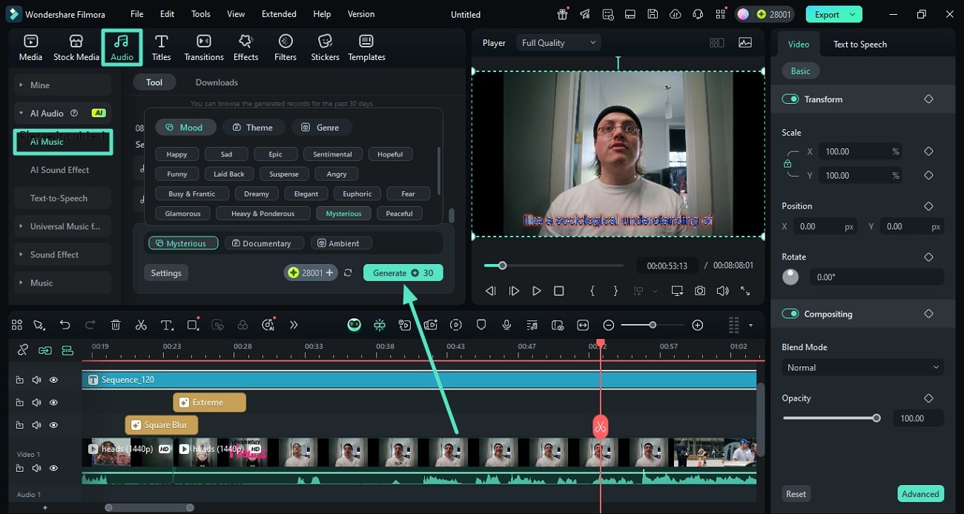
Task: Adjust the timeline zoom slider
Action: tap(653, 325)
